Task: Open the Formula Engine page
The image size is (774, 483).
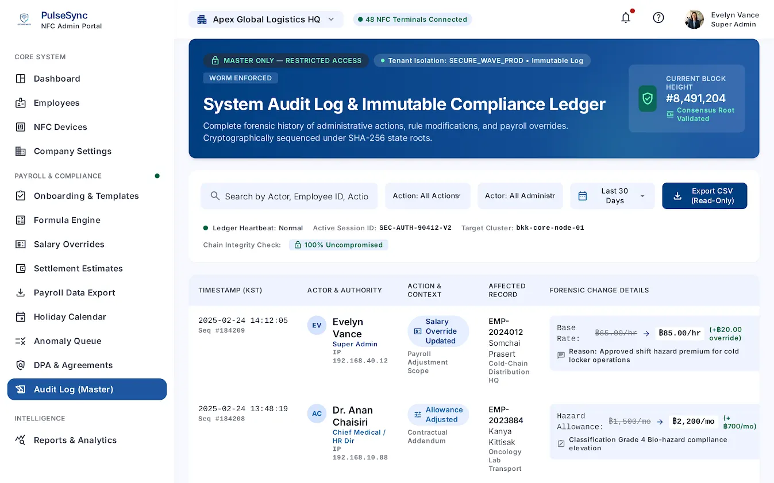Action: click(87, 220)
